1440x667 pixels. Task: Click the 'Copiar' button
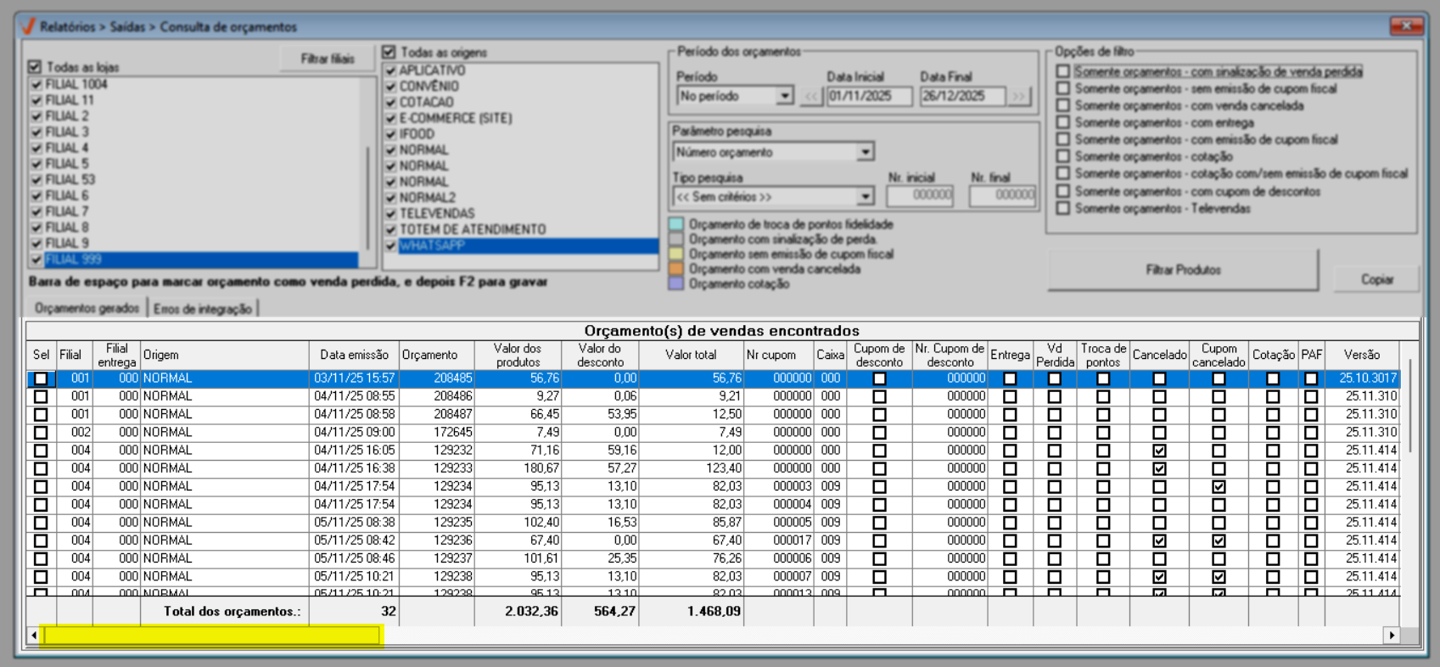(1376, 279)
